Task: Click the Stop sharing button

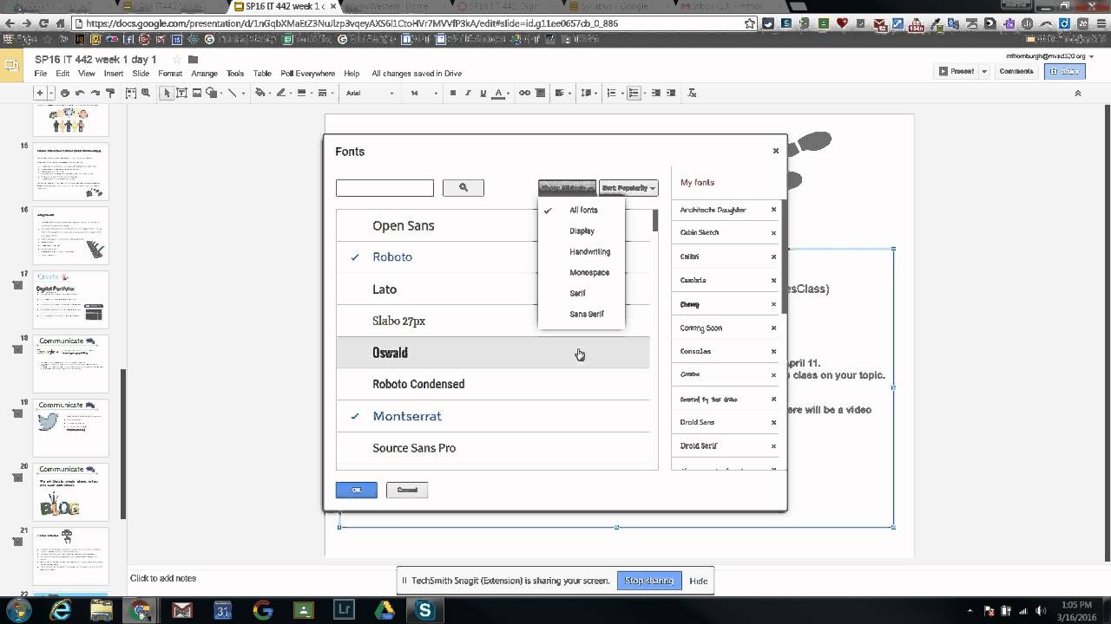Action: [649, 581]
